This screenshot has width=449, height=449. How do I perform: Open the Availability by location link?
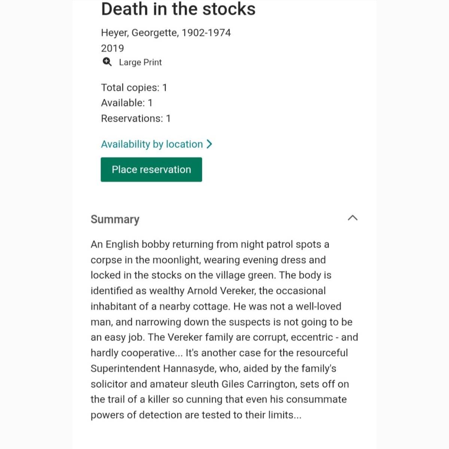click(x=152, y=144)
